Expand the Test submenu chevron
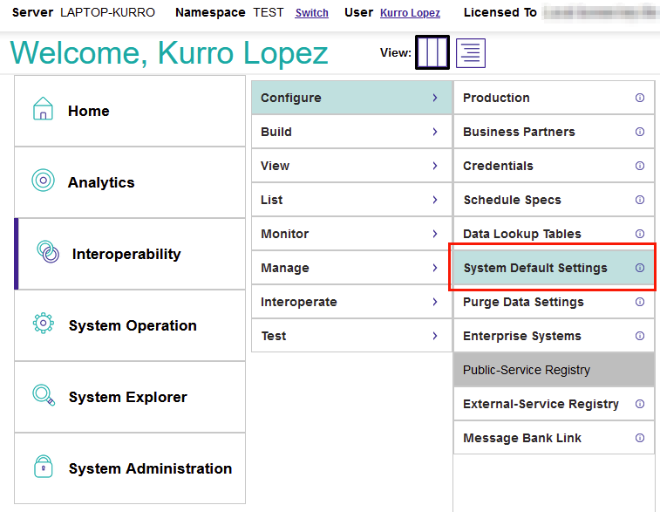Screen dimensions: 660x512 coord(434,336)
